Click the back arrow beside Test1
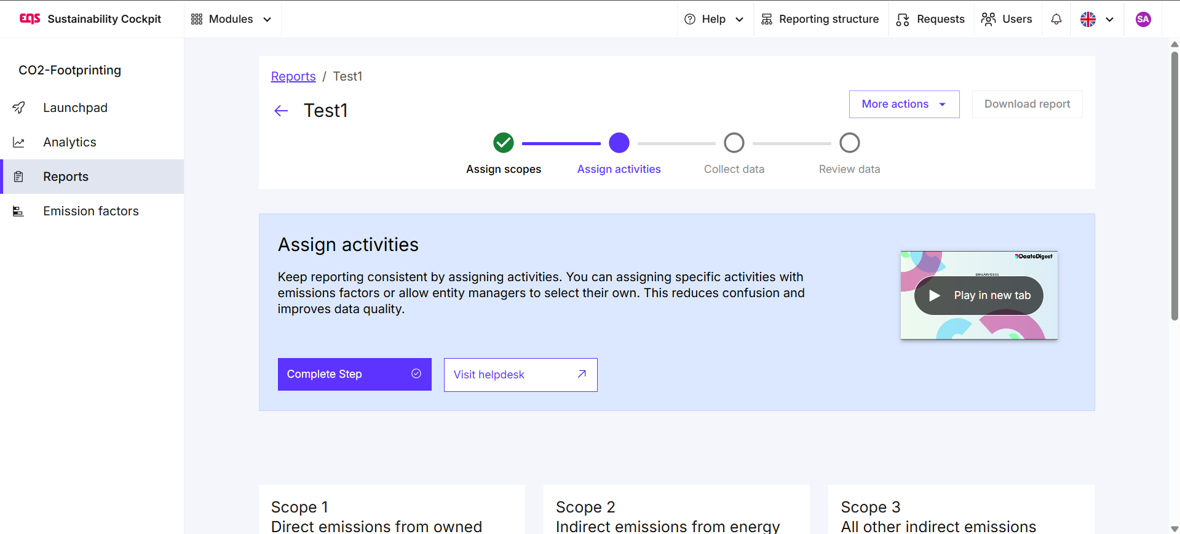 pos(281,111)
